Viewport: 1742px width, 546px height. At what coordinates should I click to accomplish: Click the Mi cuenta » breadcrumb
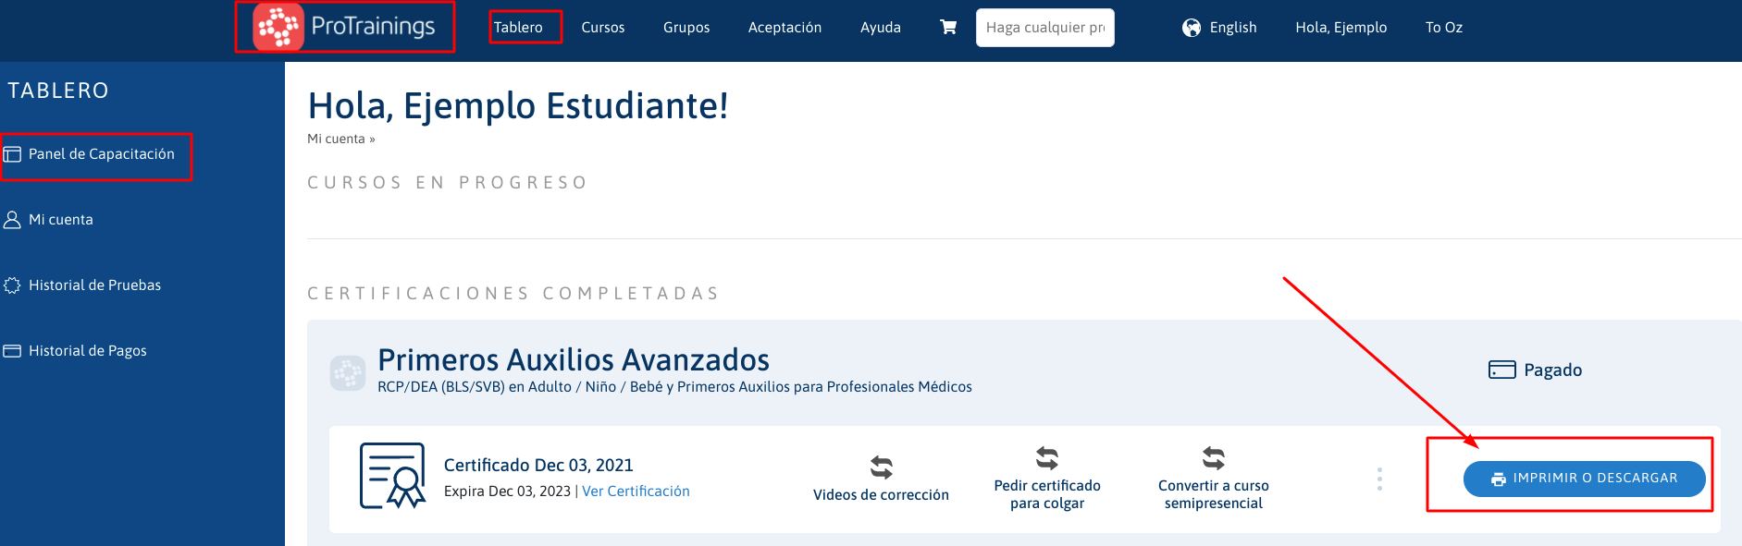click(341, 139)
